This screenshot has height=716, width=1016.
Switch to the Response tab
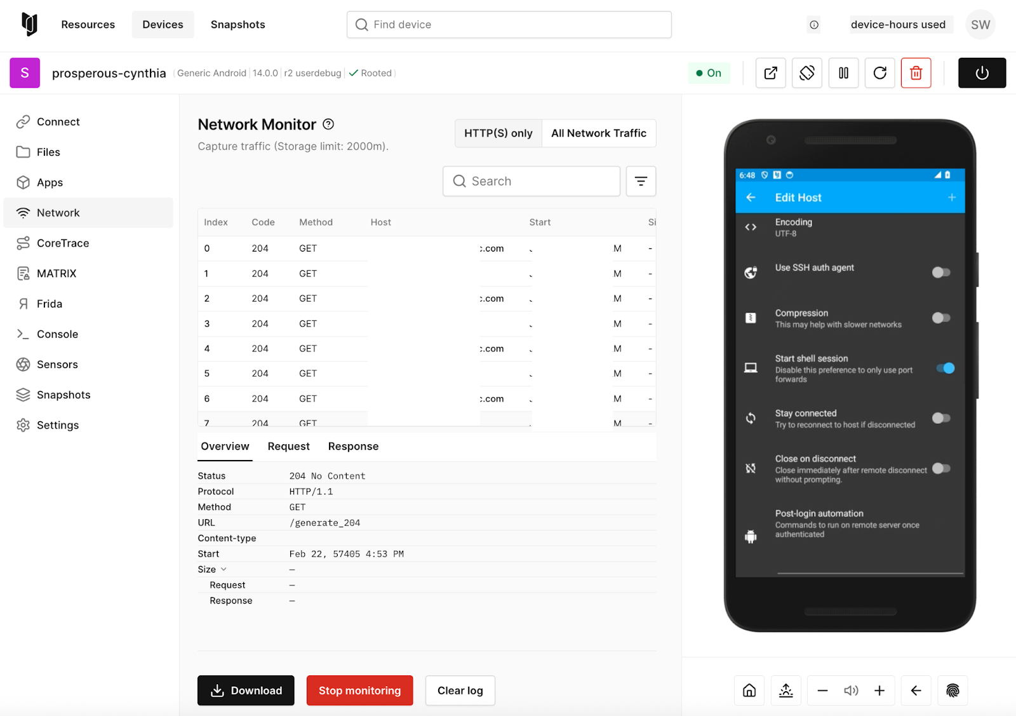[353, 446]
